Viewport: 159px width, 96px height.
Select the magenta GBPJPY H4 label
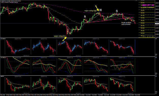pyautogui.click(x=148, y=5)
